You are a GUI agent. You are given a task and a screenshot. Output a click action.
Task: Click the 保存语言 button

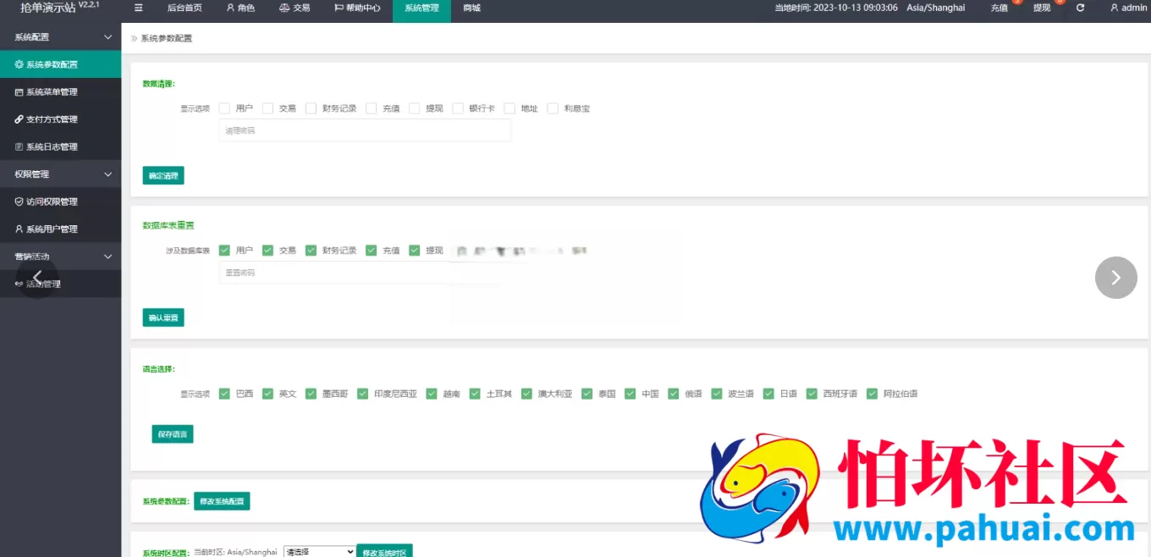click(x=173, y=434)
